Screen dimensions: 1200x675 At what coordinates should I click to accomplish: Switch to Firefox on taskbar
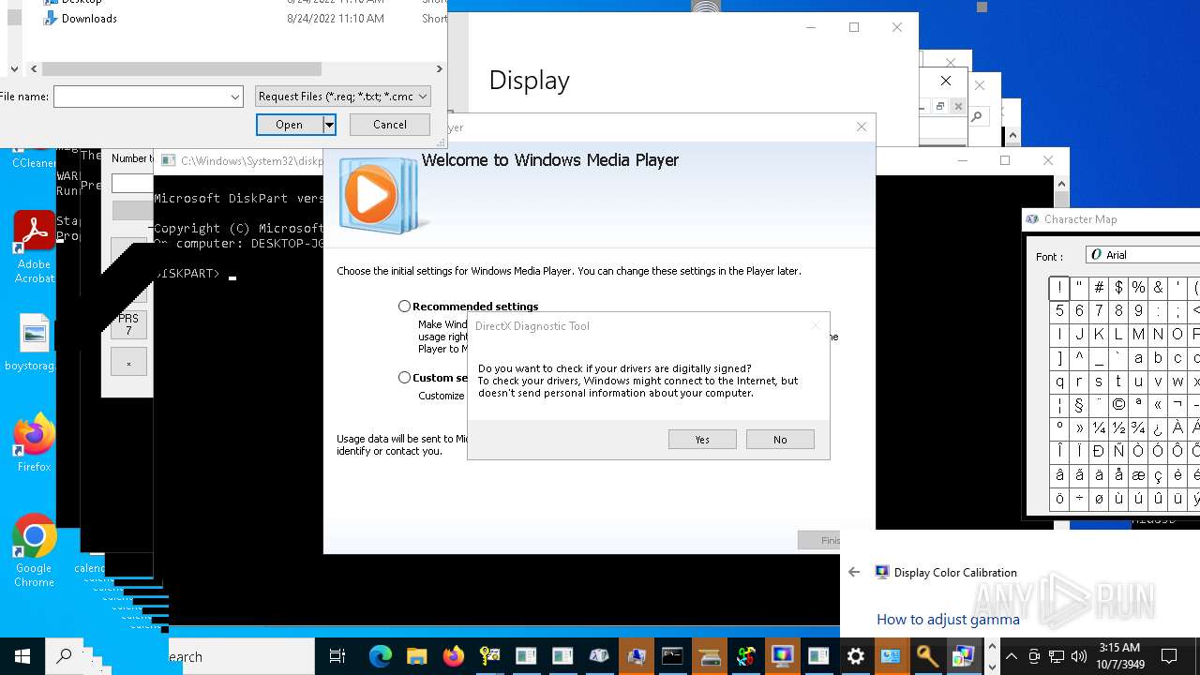tap(453, 656)
